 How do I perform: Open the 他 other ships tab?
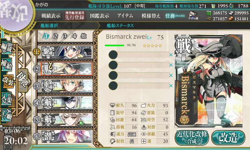coord(83,36)
